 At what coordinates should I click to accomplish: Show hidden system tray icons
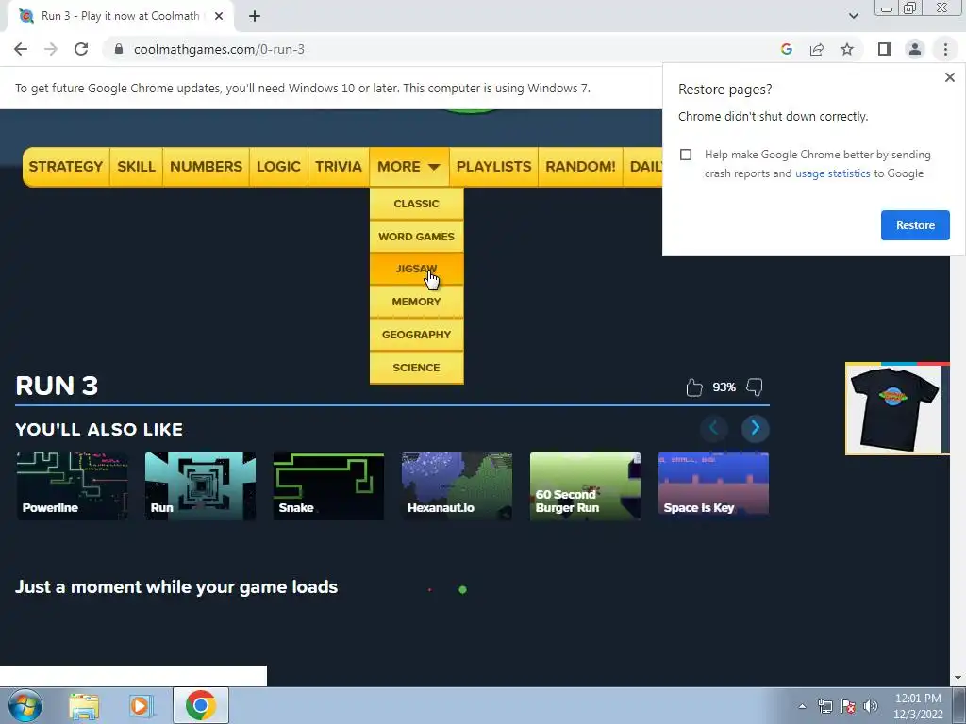(x=802, y=706)
